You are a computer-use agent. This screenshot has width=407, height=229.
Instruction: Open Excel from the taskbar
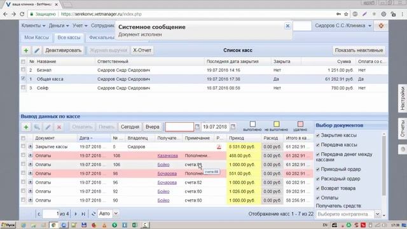[135, 225]
